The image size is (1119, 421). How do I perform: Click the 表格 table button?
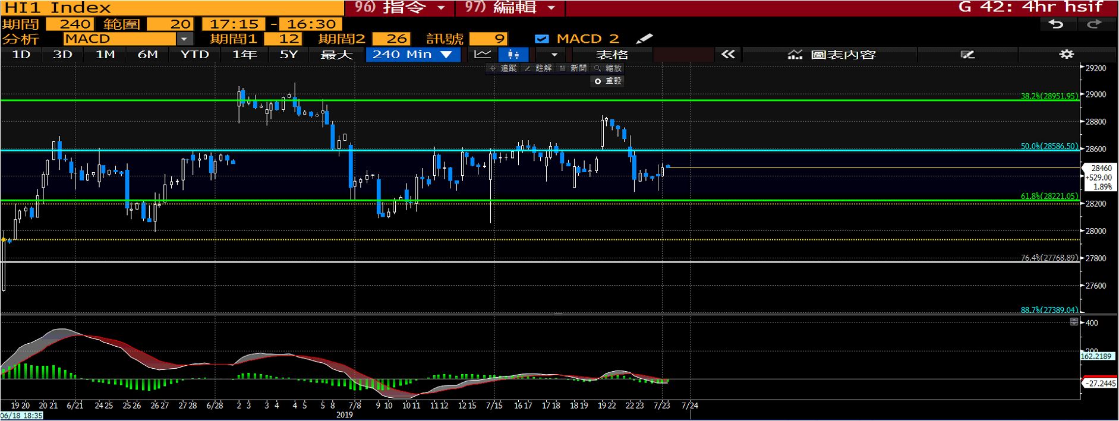612,55
